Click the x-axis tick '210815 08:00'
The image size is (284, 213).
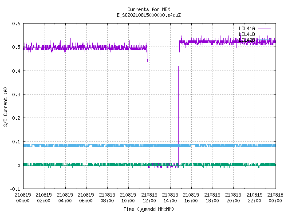tap(107, 198)
